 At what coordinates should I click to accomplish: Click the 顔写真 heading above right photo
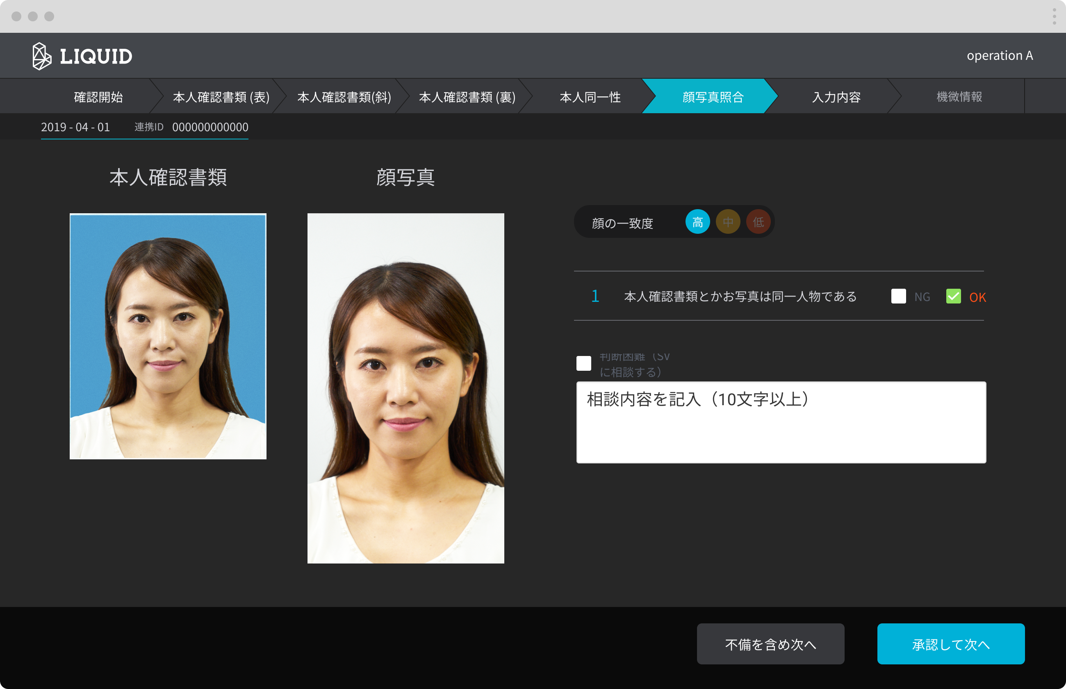405,178
